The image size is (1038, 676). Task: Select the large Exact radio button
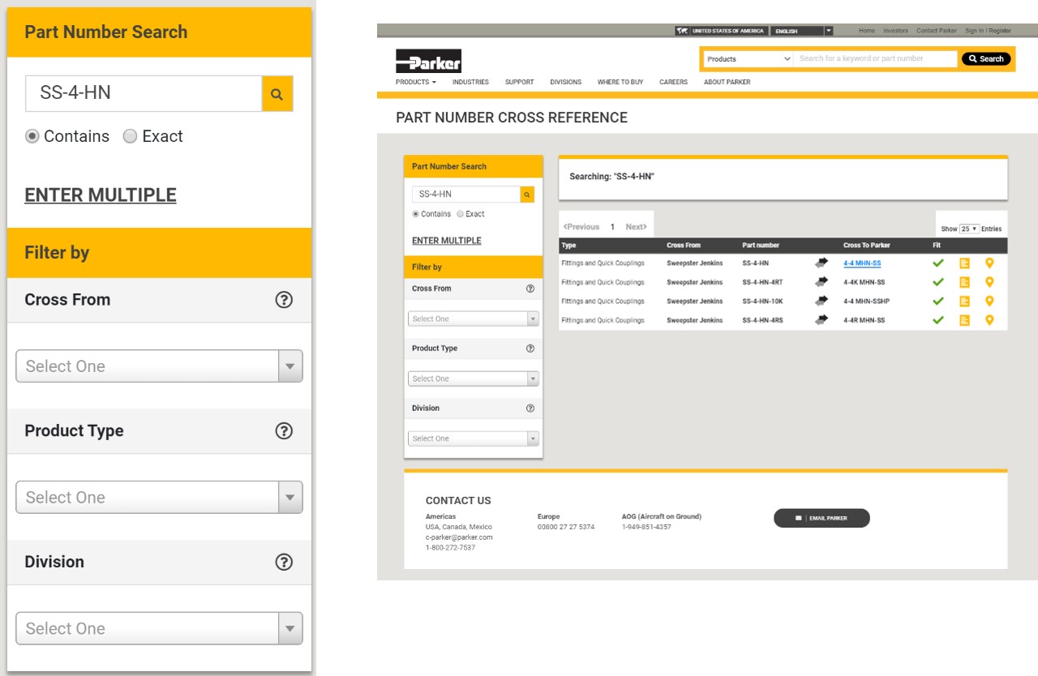[x=130, y=136]
